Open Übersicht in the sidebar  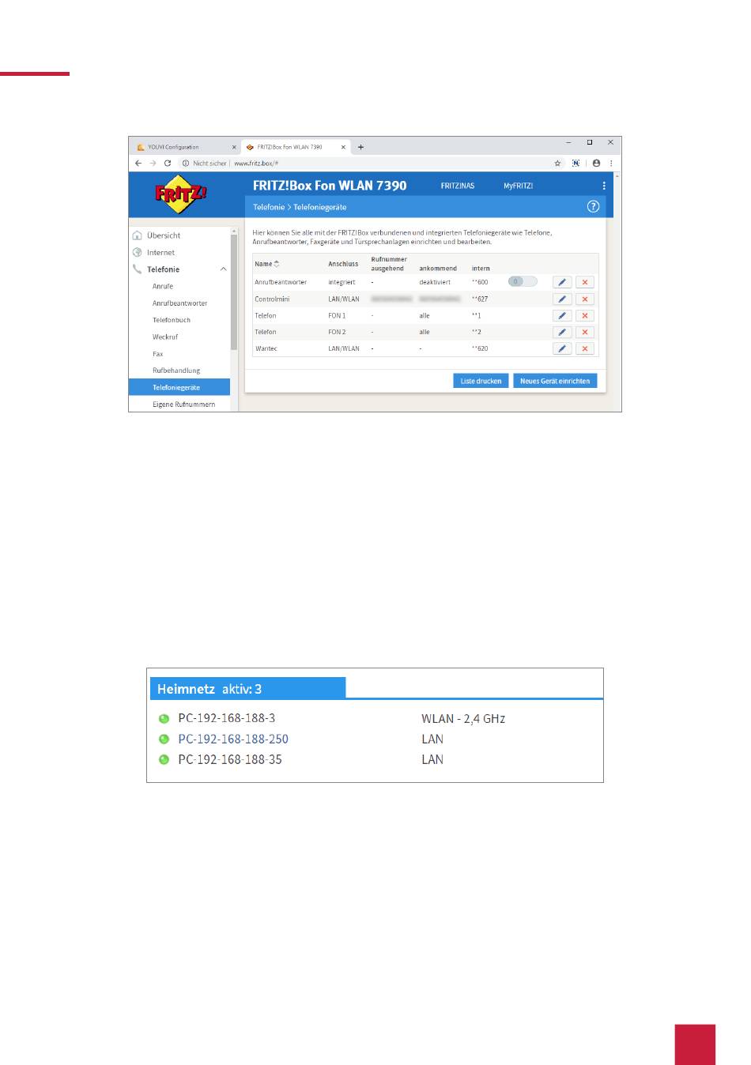164,235
